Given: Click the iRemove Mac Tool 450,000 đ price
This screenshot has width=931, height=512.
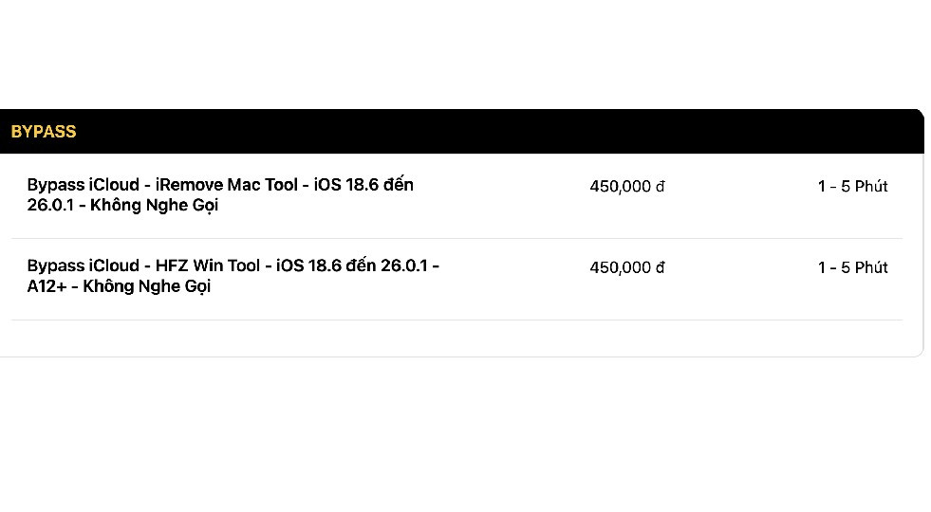Looking at the screenshot, I should pos(627,187).
